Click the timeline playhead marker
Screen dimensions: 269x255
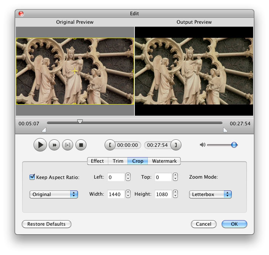[80, 121]
